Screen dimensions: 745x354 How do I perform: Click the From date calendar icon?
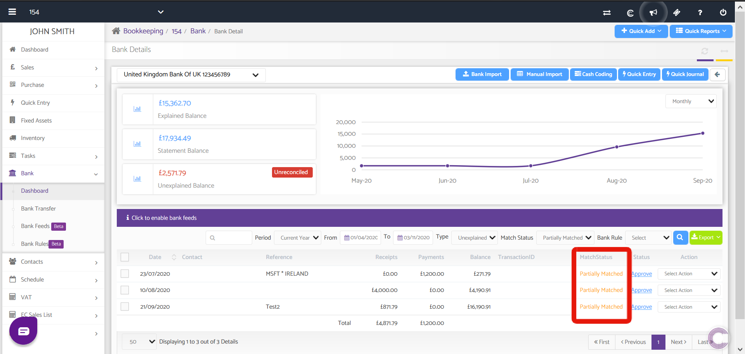[347, 238]
